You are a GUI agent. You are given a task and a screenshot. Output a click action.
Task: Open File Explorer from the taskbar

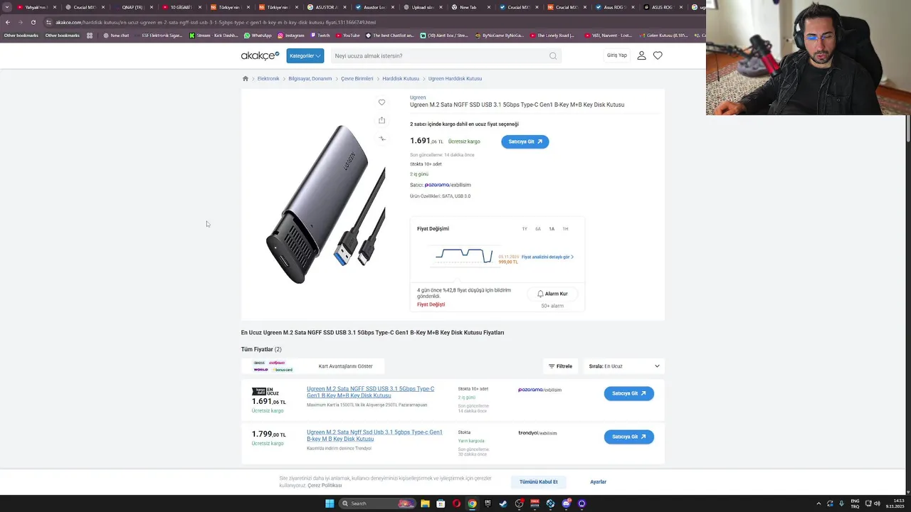[425, 503]
